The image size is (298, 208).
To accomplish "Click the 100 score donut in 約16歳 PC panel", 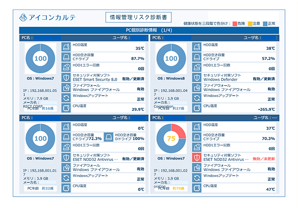I will (x=40, y=58).
